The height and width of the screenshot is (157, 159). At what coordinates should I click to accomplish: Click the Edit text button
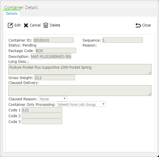18,25
